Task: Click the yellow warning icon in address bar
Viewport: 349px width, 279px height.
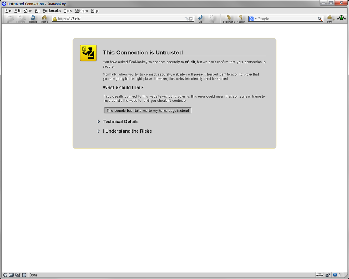Action: click(x=55, y=19)
